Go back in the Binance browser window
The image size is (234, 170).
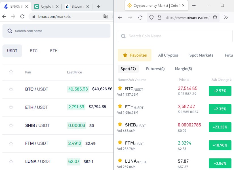[x=120, y=18]
